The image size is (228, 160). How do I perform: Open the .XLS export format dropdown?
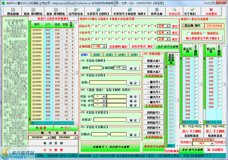click(x=212, y=144)
